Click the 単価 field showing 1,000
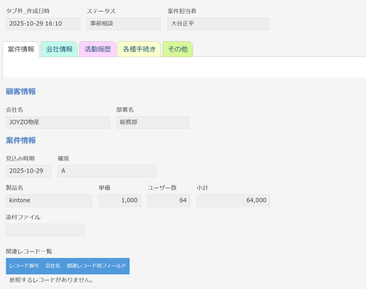The height and width of the screenshot is (289, 366). [x=120, y=200]
